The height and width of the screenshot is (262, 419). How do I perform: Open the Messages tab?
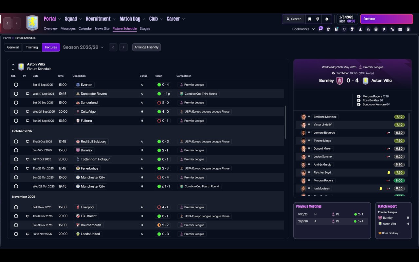(x=68, y=28)
